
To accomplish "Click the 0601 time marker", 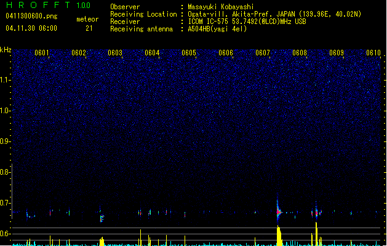I will [x=41, y=53].
